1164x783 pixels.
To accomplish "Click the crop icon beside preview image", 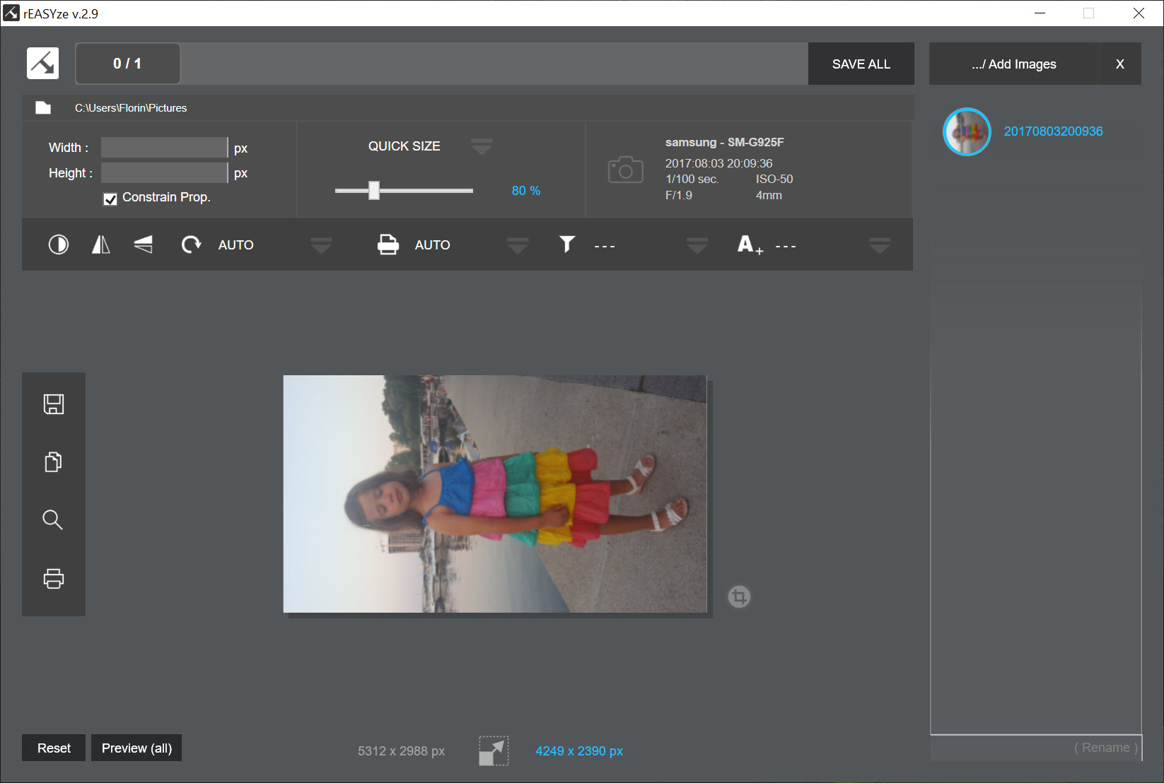I will 739,597.
